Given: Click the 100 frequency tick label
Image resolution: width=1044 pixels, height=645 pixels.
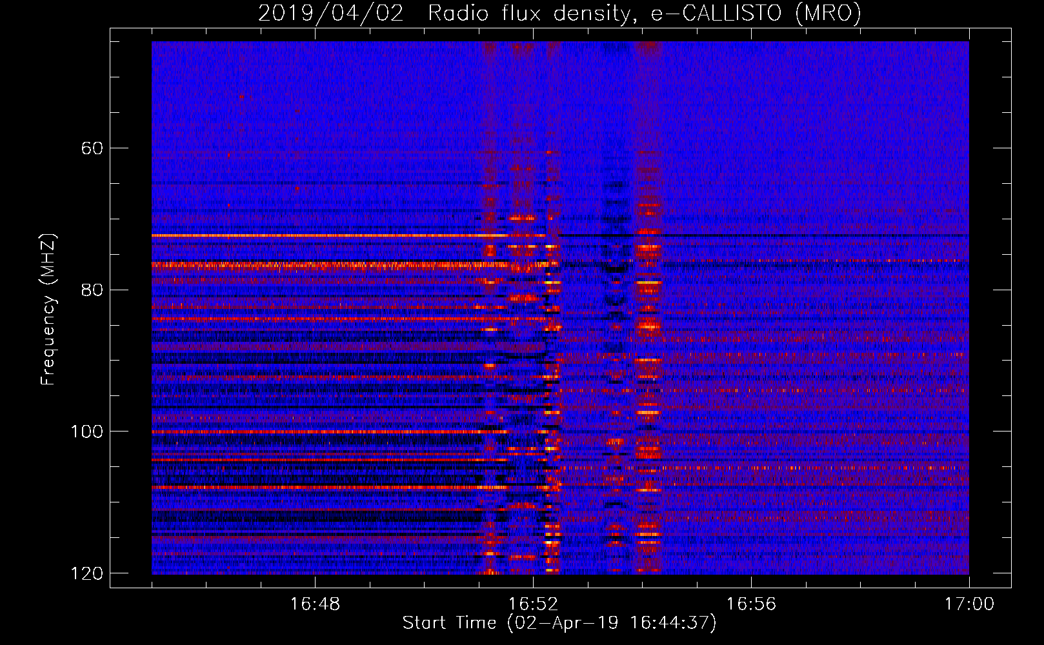Looking at the screenshot, I should pyautogui.click(x=86, y=432).
